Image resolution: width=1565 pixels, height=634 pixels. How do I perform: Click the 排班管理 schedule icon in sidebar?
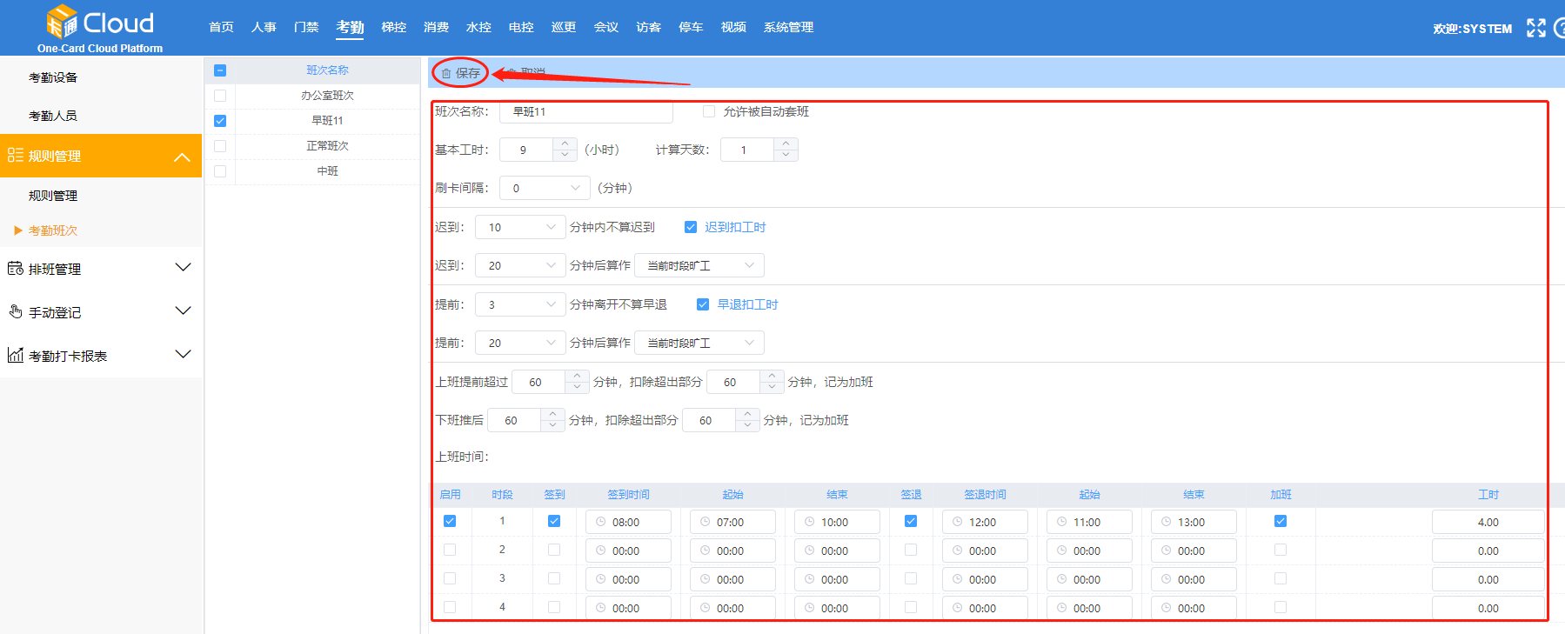(15, 269)
